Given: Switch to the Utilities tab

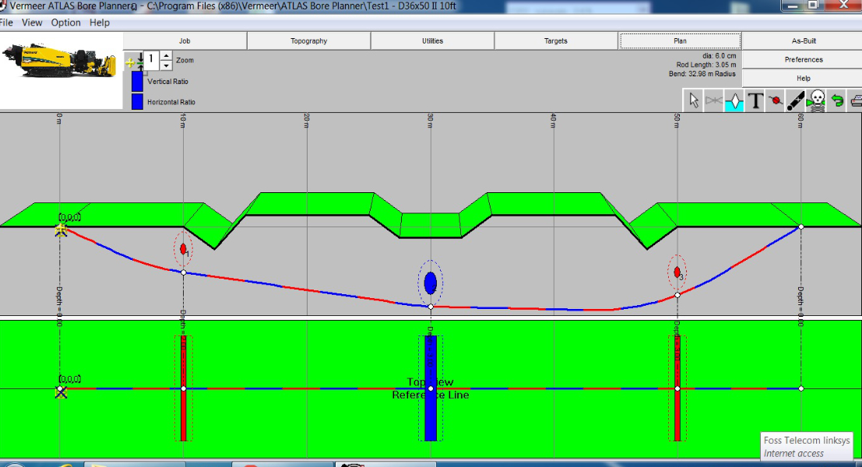Looking at the screenshot, I should pos(433,40).
